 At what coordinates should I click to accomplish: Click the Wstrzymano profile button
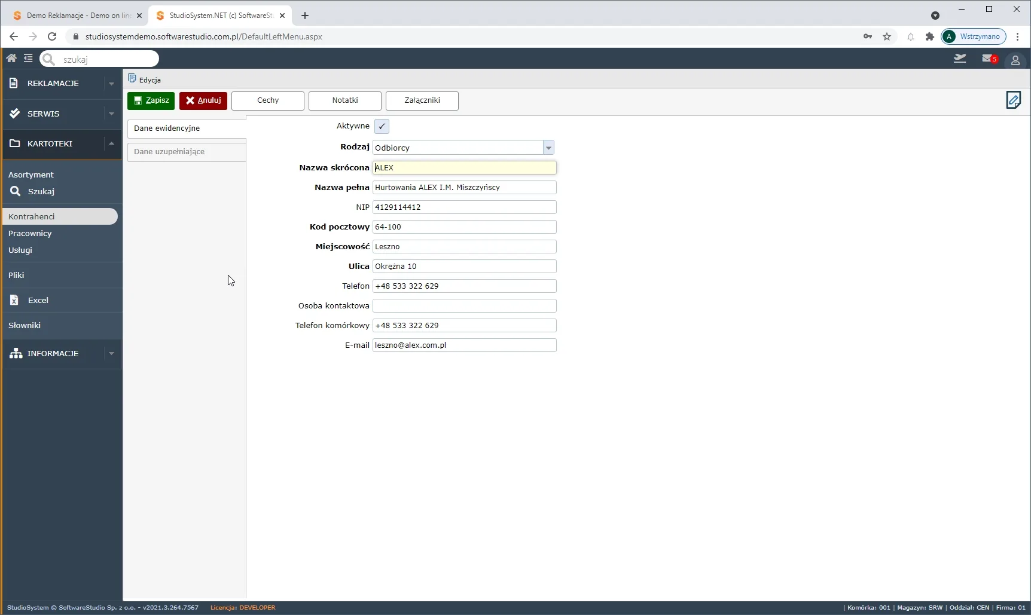coord(974,36)
